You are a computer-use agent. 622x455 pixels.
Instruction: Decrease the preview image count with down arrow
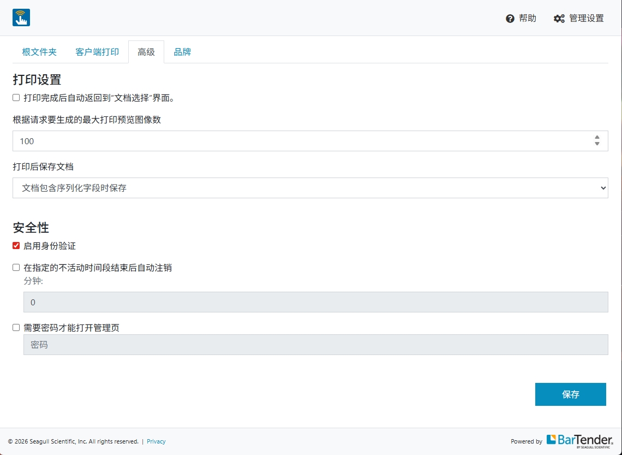pyautogui.click(x=597, y=144)
